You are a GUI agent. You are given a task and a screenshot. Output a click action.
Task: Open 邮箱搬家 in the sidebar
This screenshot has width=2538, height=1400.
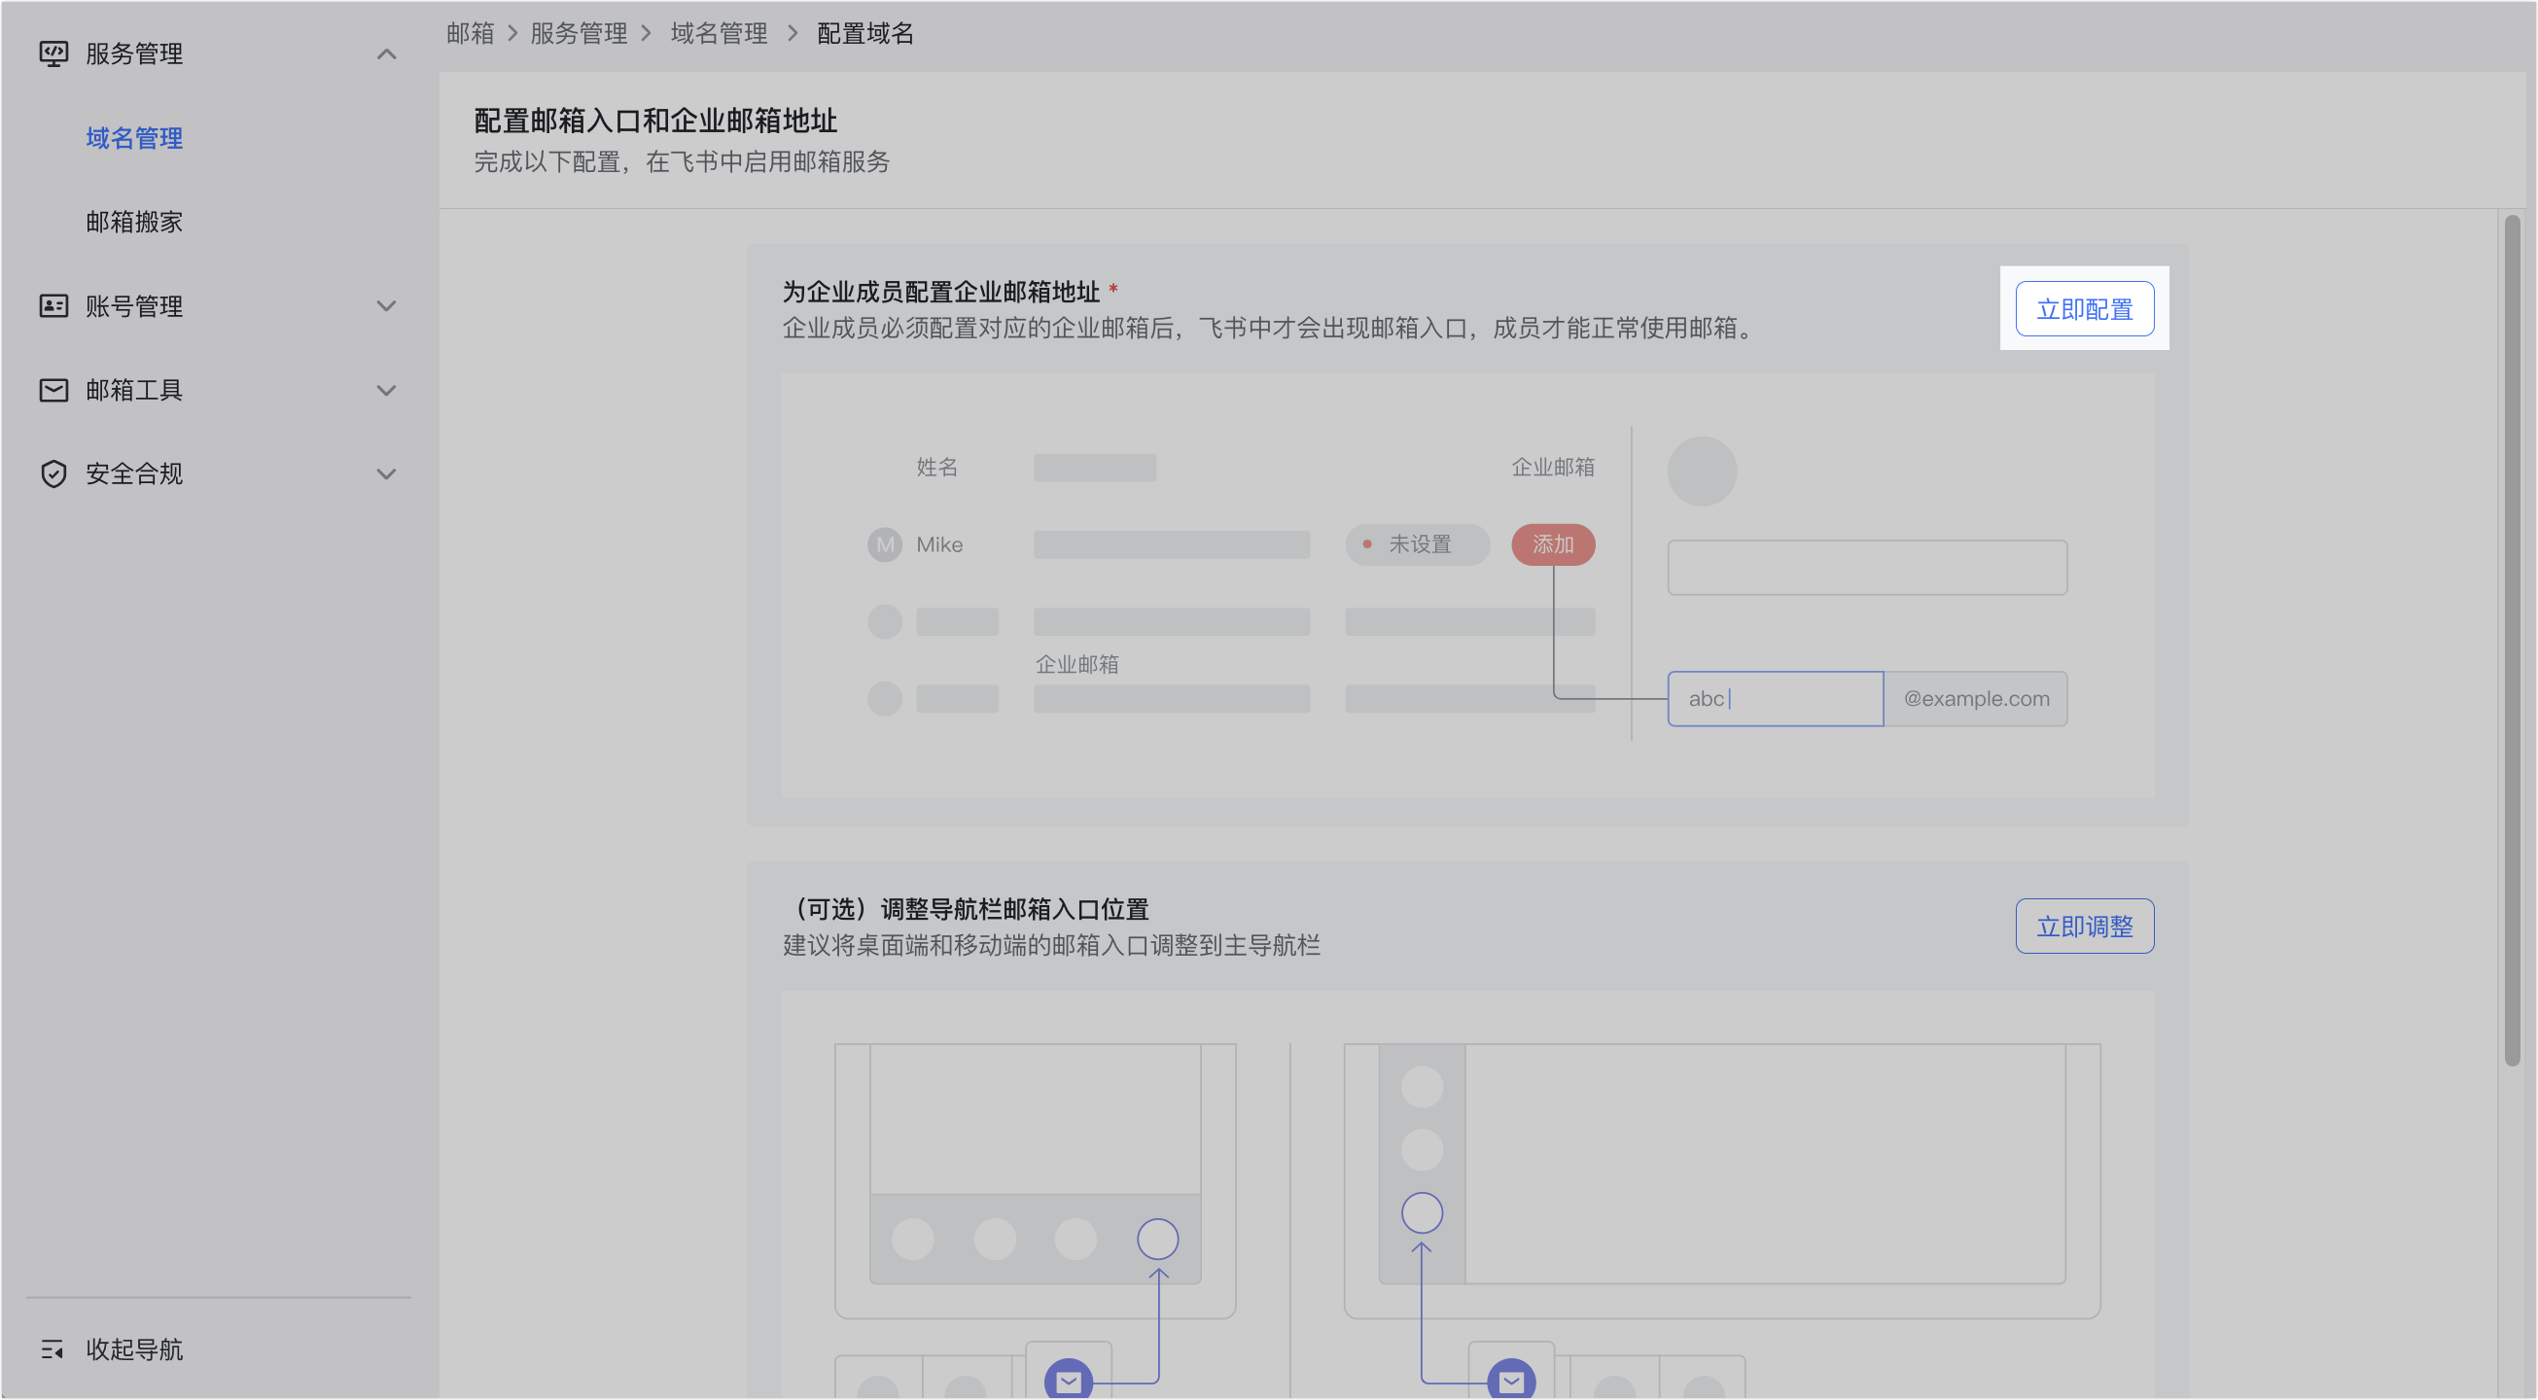point(134,222)
